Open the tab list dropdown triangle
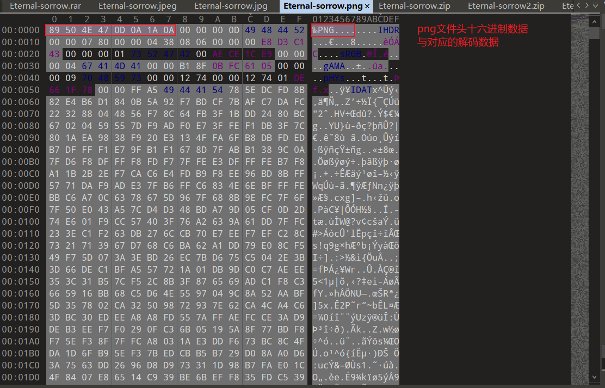 tap(595, 5)
